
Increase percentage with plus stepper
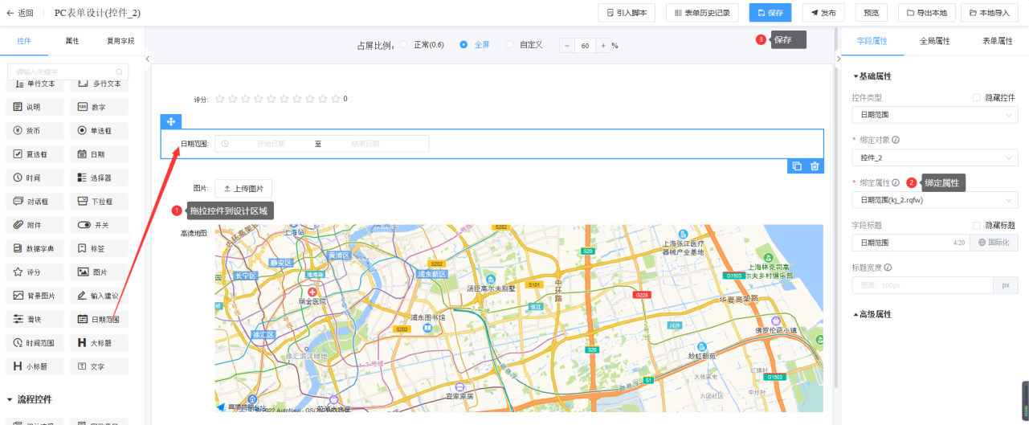[x=602, y=46]
